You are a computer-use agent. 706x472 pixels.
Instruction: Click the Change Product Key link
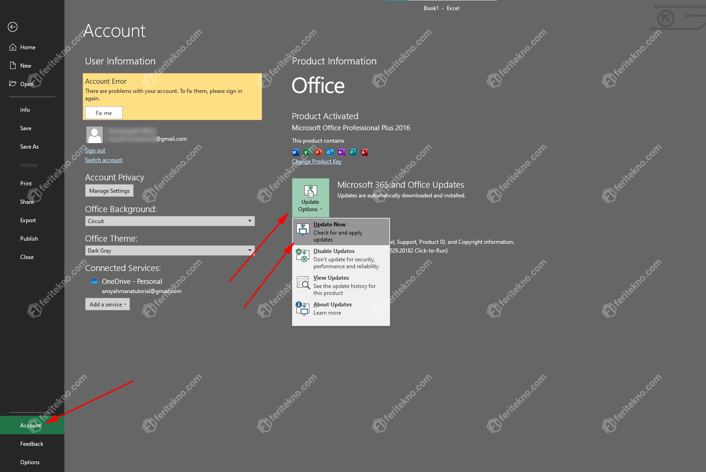point(317,161)
